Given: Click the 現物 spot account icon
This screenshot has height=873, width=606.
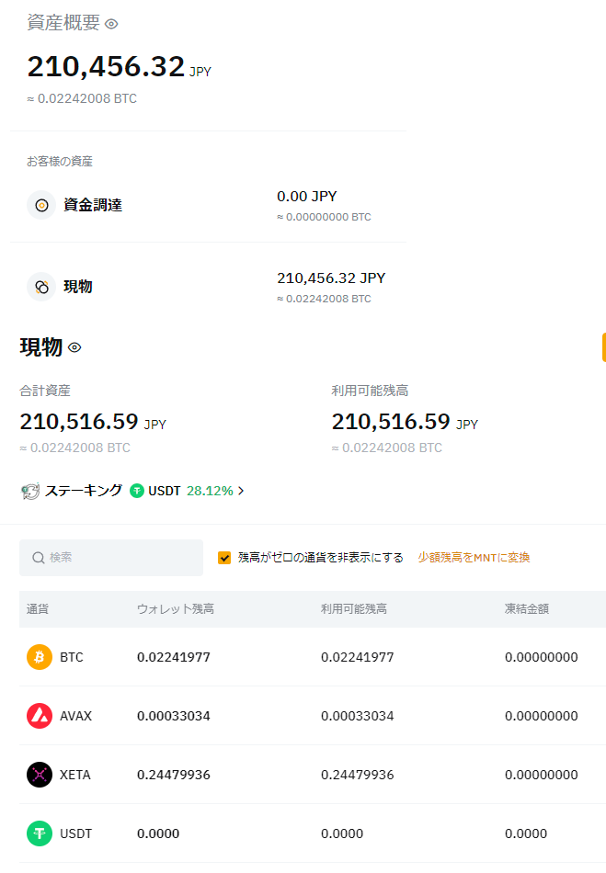Looking at the screenshot, I should pos(41,287).
